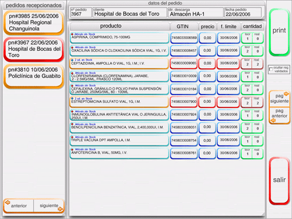Click GTIN cell 7458033007900
Image resolution: width=292 pixels, height=219 pixels.
point(184,102)
